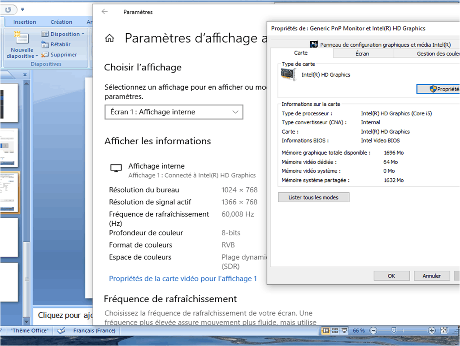Expand quick access toolbar customize arrow
The image size is (460, 346).
[x=22, y=10]
